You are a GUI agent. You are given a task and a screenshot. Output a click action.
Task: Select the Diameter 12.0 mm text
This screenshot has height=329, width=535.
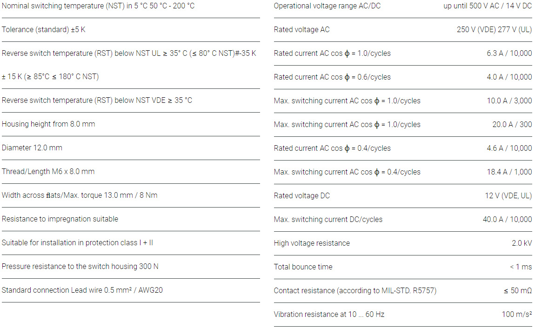(x=32, y=148)
